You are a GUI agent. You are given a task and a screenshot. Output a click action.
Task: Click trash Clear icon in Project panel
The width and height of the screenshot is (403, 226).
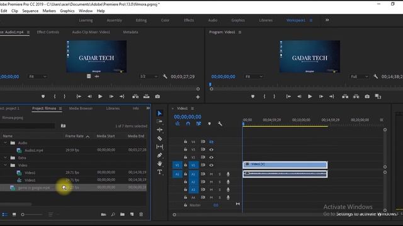(x=141, y=214)
